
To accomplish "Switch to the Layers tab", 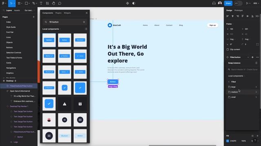I will [9, 10].
